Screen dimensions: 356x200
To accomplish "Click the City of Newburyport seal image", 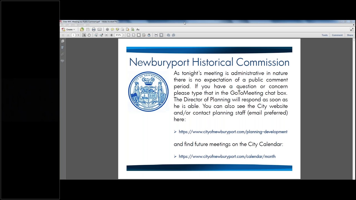I will [x=148, y=92].
